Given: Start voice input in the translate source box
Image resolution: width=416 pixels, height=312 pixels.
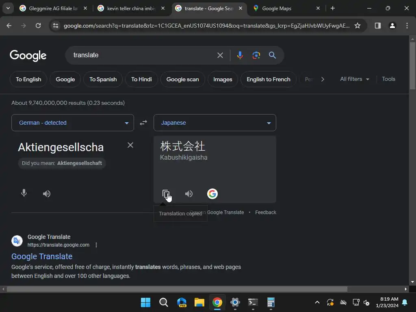Looking at the screenshot, I should [24, 193].
